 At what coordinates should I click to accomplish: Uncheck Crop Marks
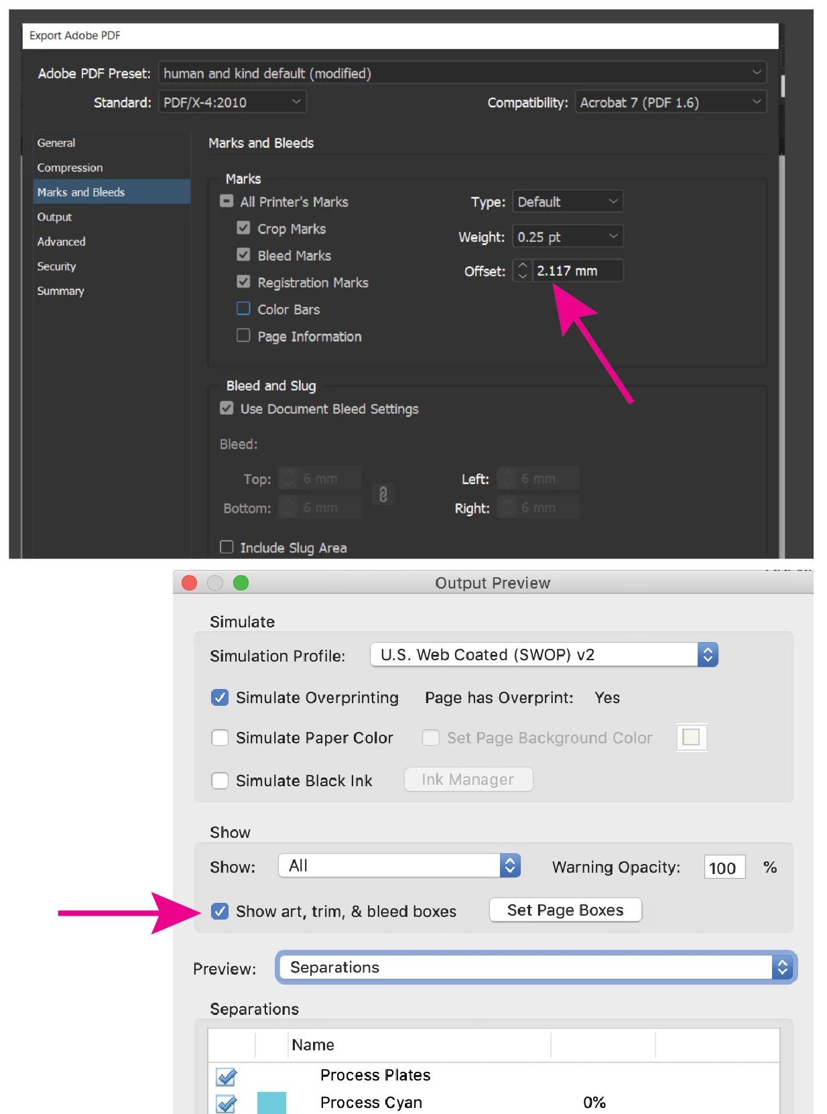click(243, 228)
